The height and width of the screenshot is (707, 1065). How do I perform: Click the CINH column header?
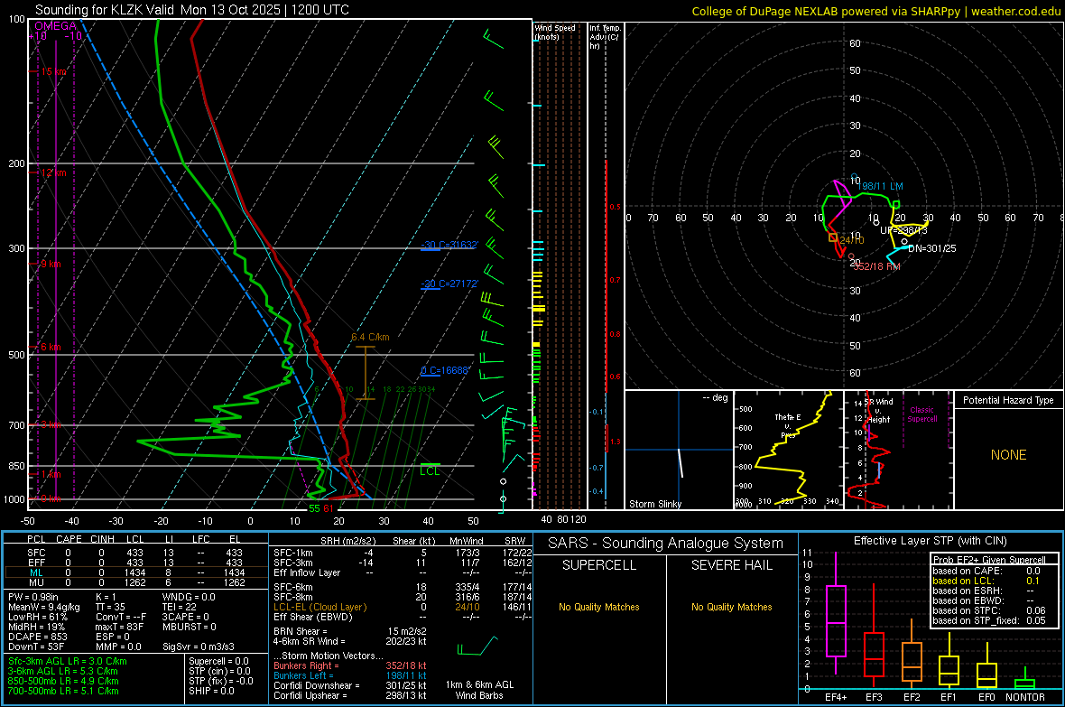click(103, 539)
